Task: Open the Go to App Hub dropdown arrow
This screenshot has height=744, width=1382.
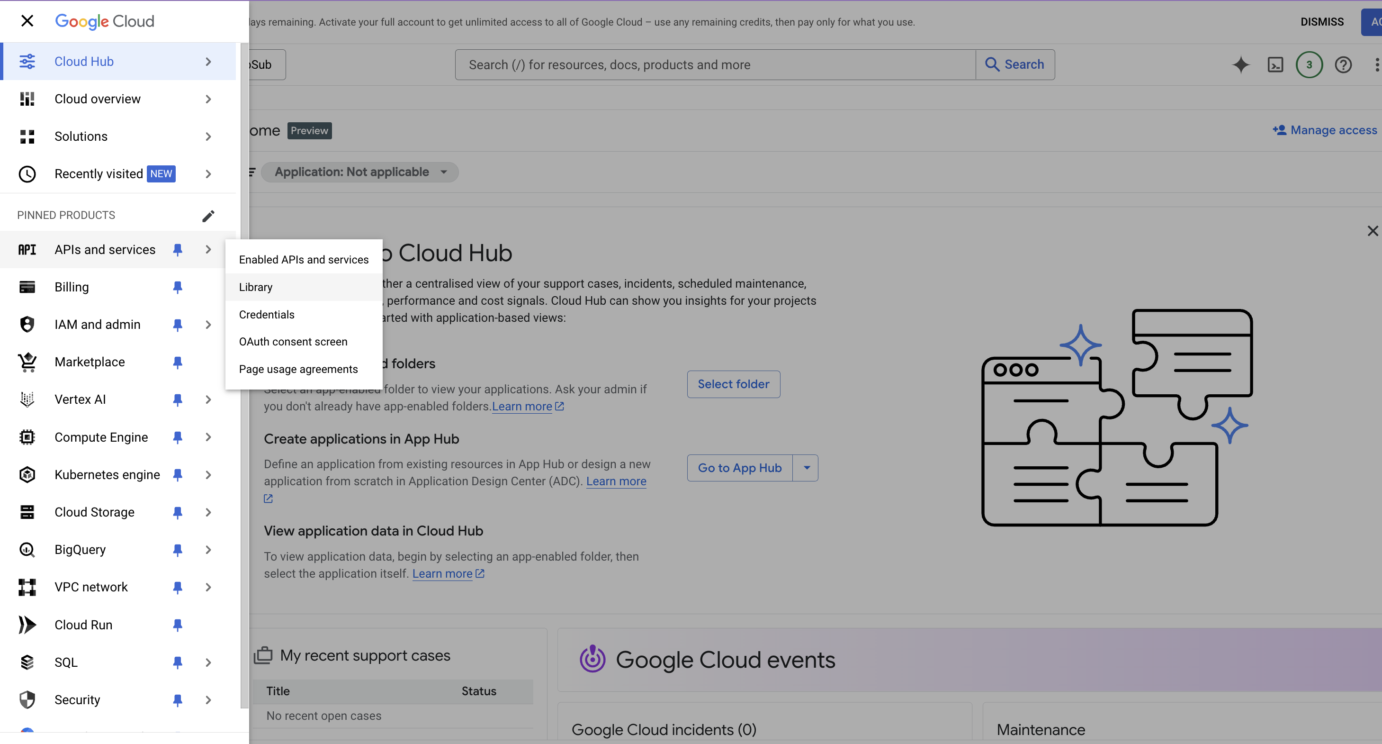Action: click(x=807, y=468)
